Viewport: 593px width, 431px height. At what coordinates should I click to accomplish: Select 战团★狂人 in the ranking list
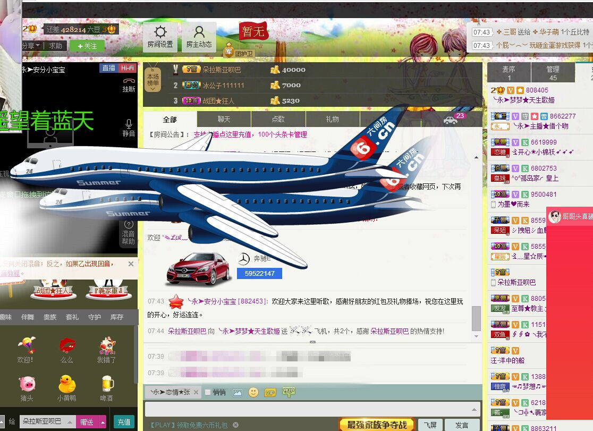[x=218, y=101]
